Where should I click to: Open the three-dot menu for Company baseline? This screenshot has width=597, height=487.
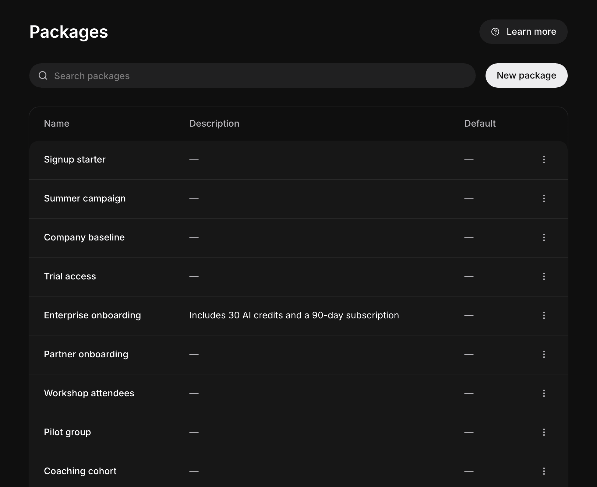[x=544, y=237]
